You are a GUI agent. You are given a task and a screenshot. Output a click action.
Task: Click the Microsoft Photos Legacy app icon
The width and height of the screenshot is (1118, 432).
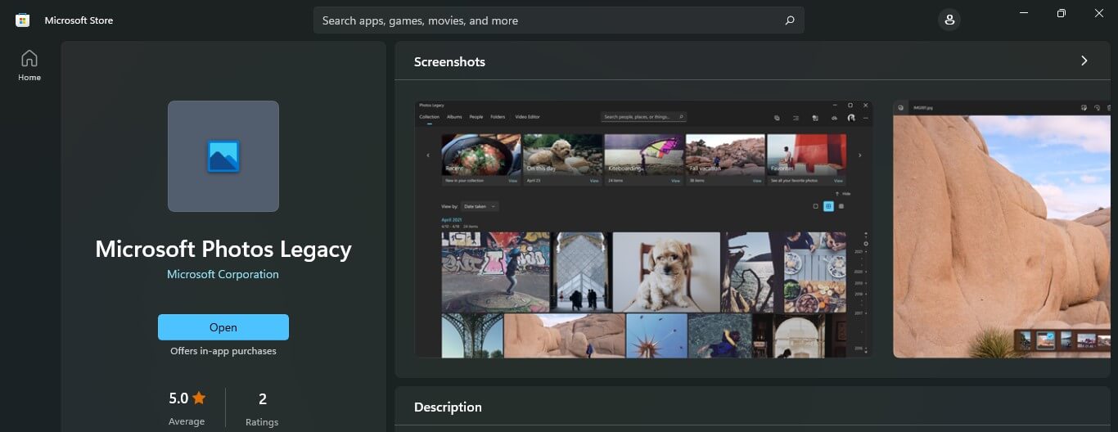point(223,156)
